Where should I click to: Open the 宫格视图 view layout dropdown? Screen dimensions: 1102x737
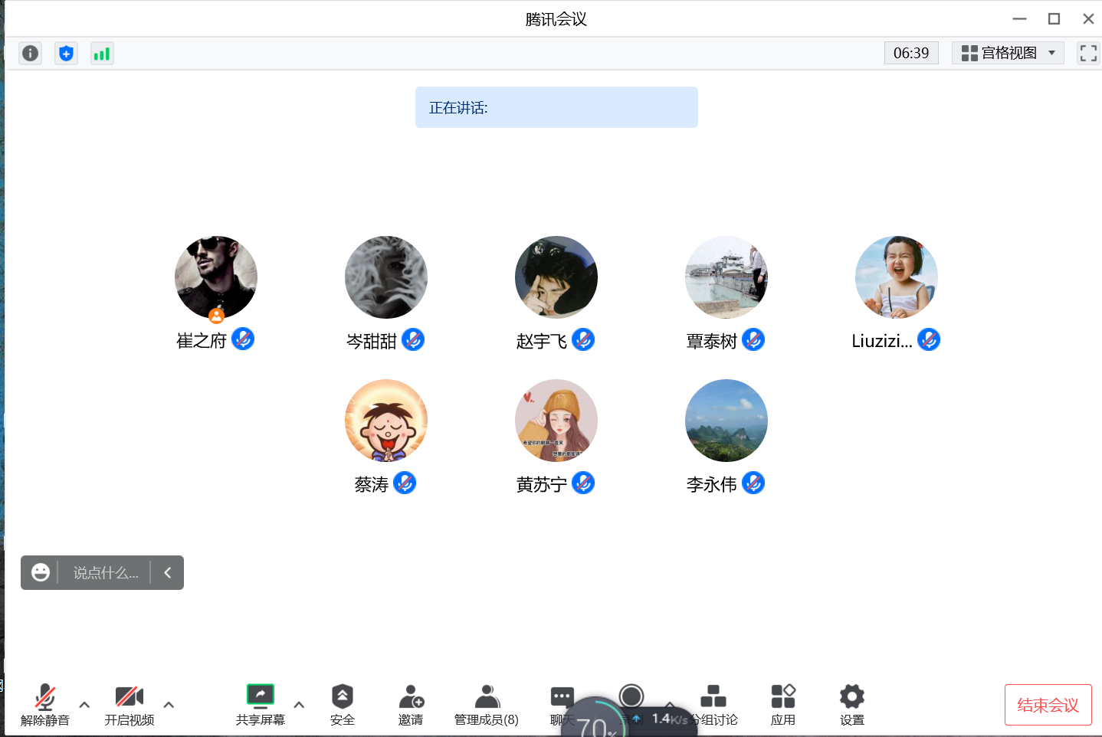(1008, 53)
